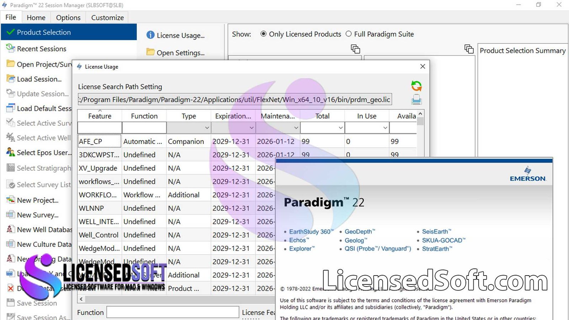The width and height of the screenshot is (569, 320).
Task: Open the Customize tab
Action: tap(107, 17)
